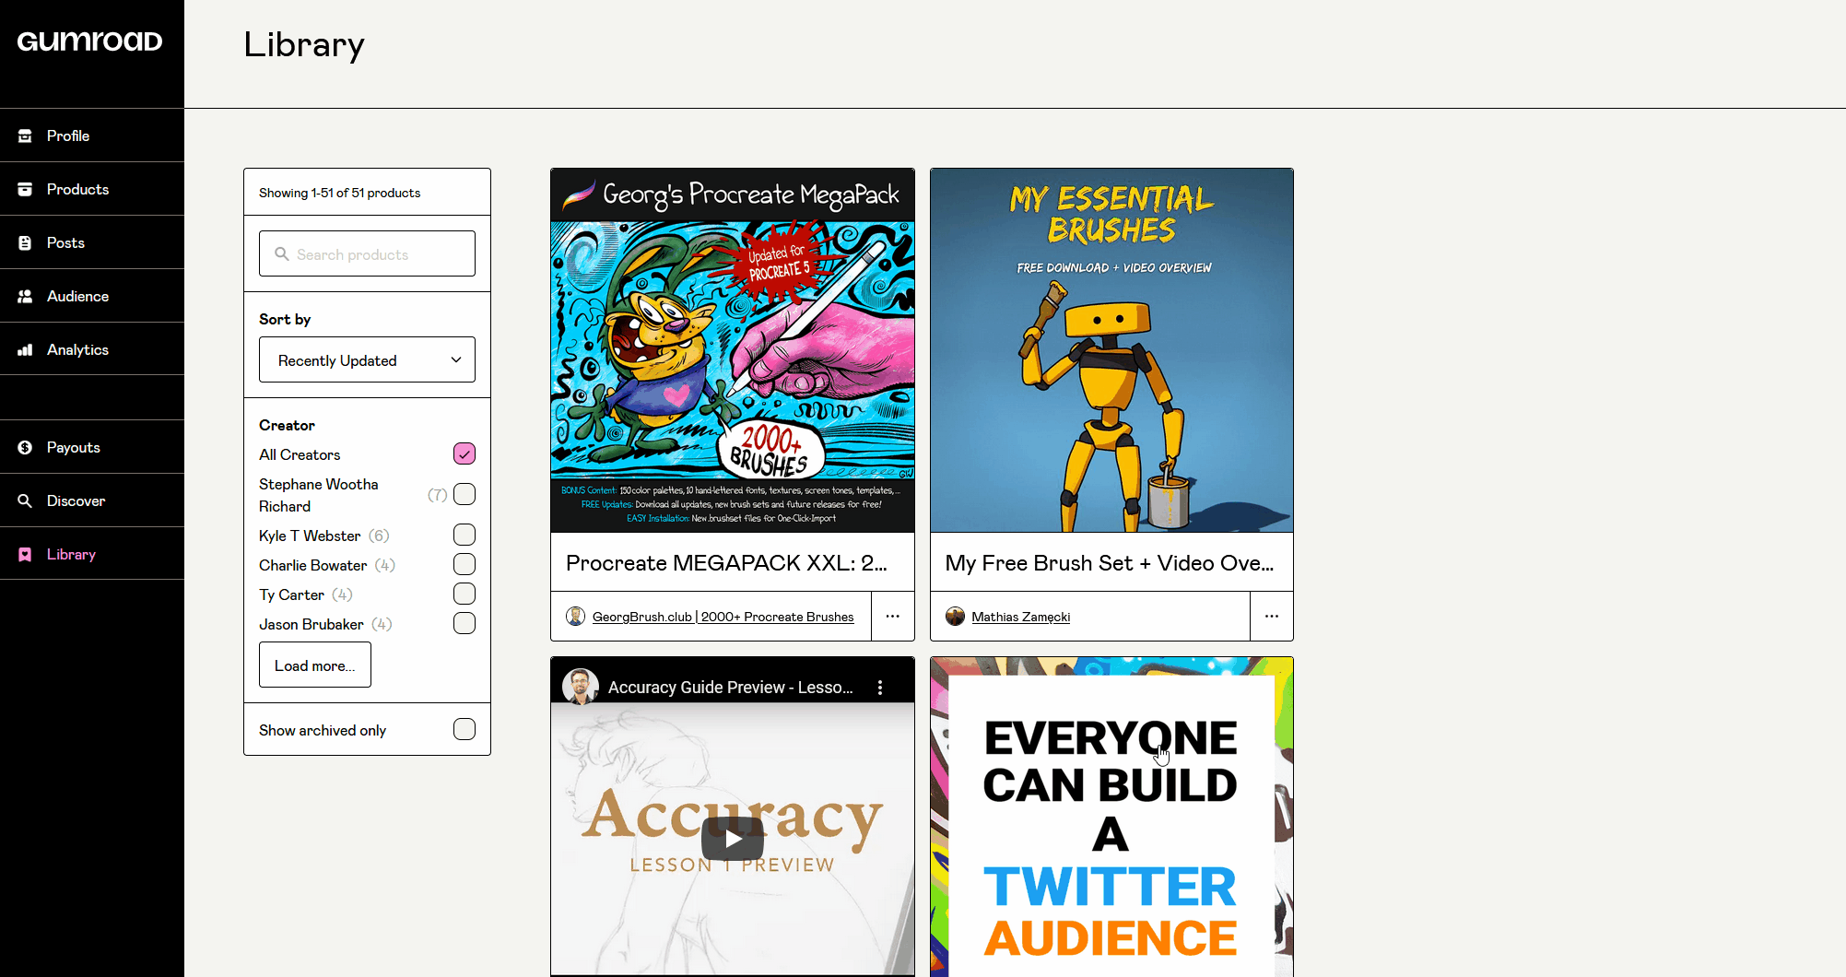
Task: Click the Gumroad logo
Action: pyautogui.click(x=89, y=41)
